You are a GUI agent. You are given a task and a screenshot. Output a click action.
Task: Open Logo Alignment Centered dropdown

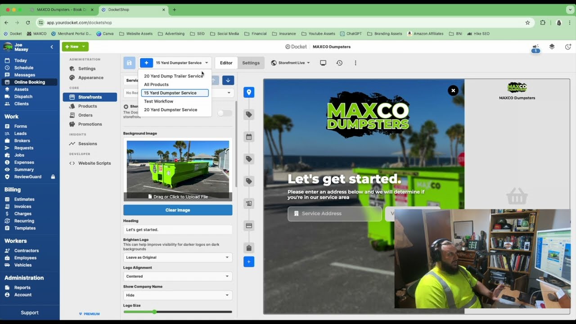click(178, 276)
